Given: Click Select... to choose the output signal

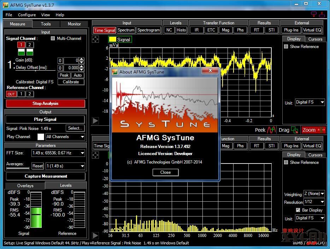Looking at the screenshot, I should click(x=75, y=128).
